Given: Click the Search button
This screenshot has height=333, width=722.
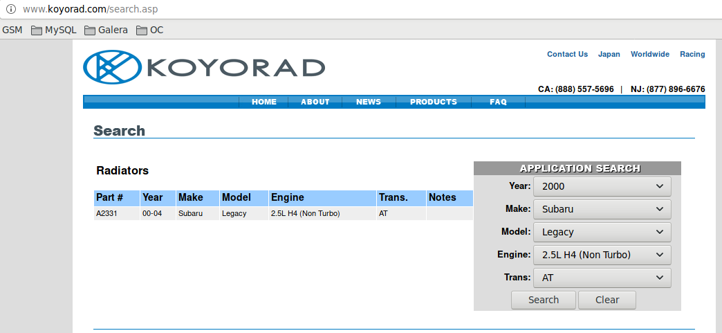Looking at the screenshot, I should [544, 300].
